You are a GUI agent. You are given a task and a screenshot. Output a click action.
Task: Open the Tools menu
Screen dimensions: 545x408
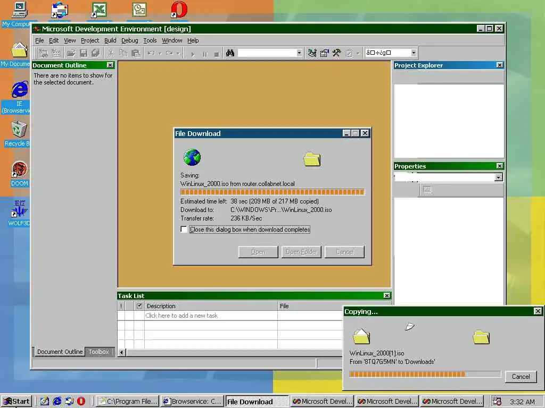(150, 40)
